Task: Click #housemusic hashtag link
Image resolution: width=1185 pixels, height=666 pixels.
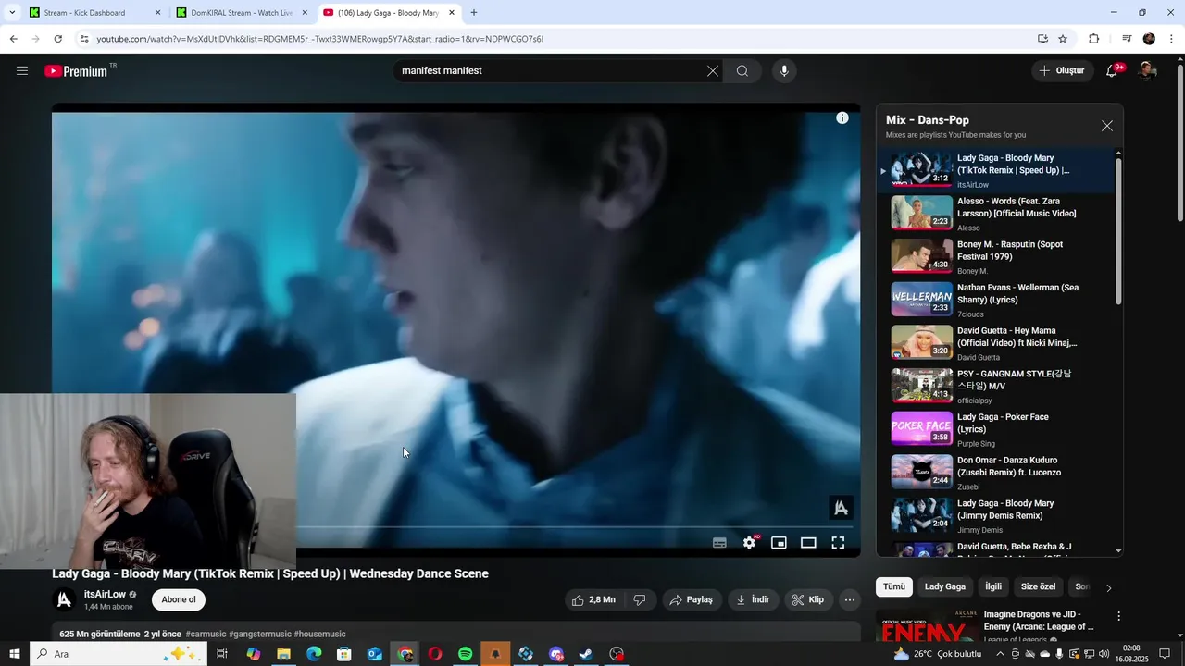Action: click(x=319, y=635)
